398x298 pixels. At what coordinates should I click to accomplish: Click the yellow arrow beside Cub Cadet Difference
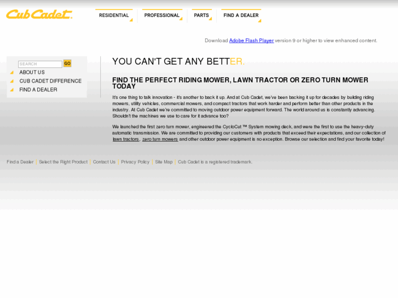[11, 81]
